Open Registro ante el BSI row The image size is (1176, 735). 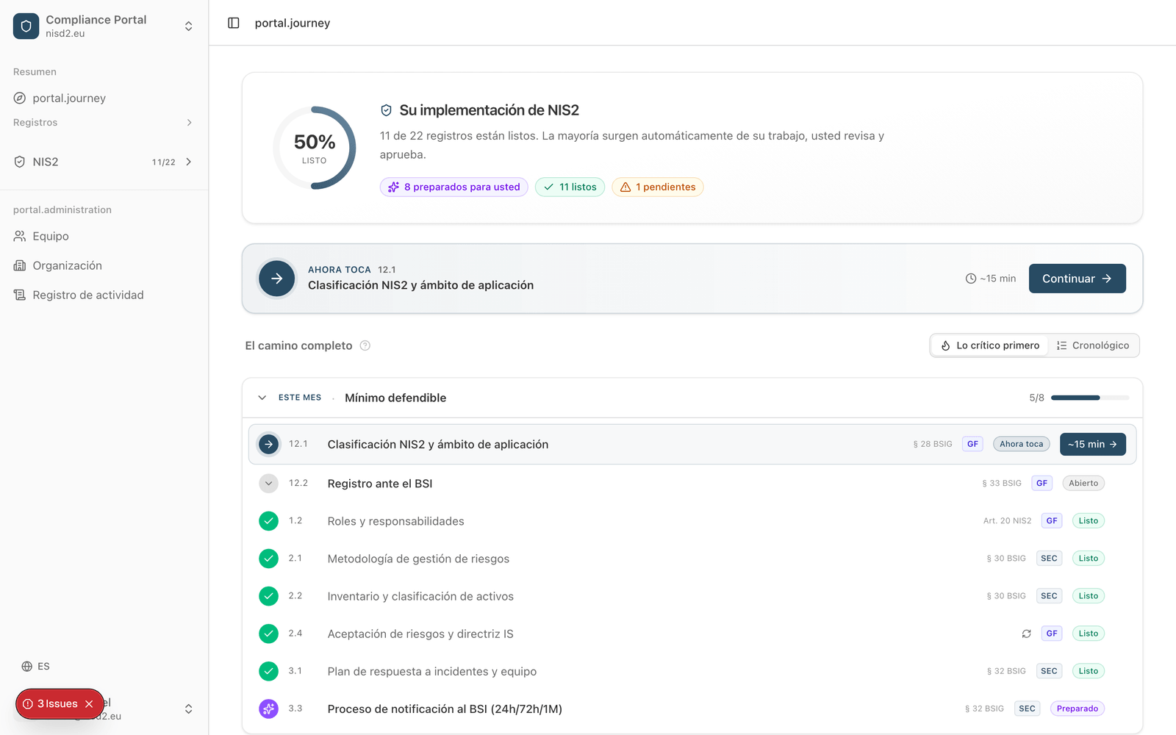pyautogui.click(x=692, y=484)
